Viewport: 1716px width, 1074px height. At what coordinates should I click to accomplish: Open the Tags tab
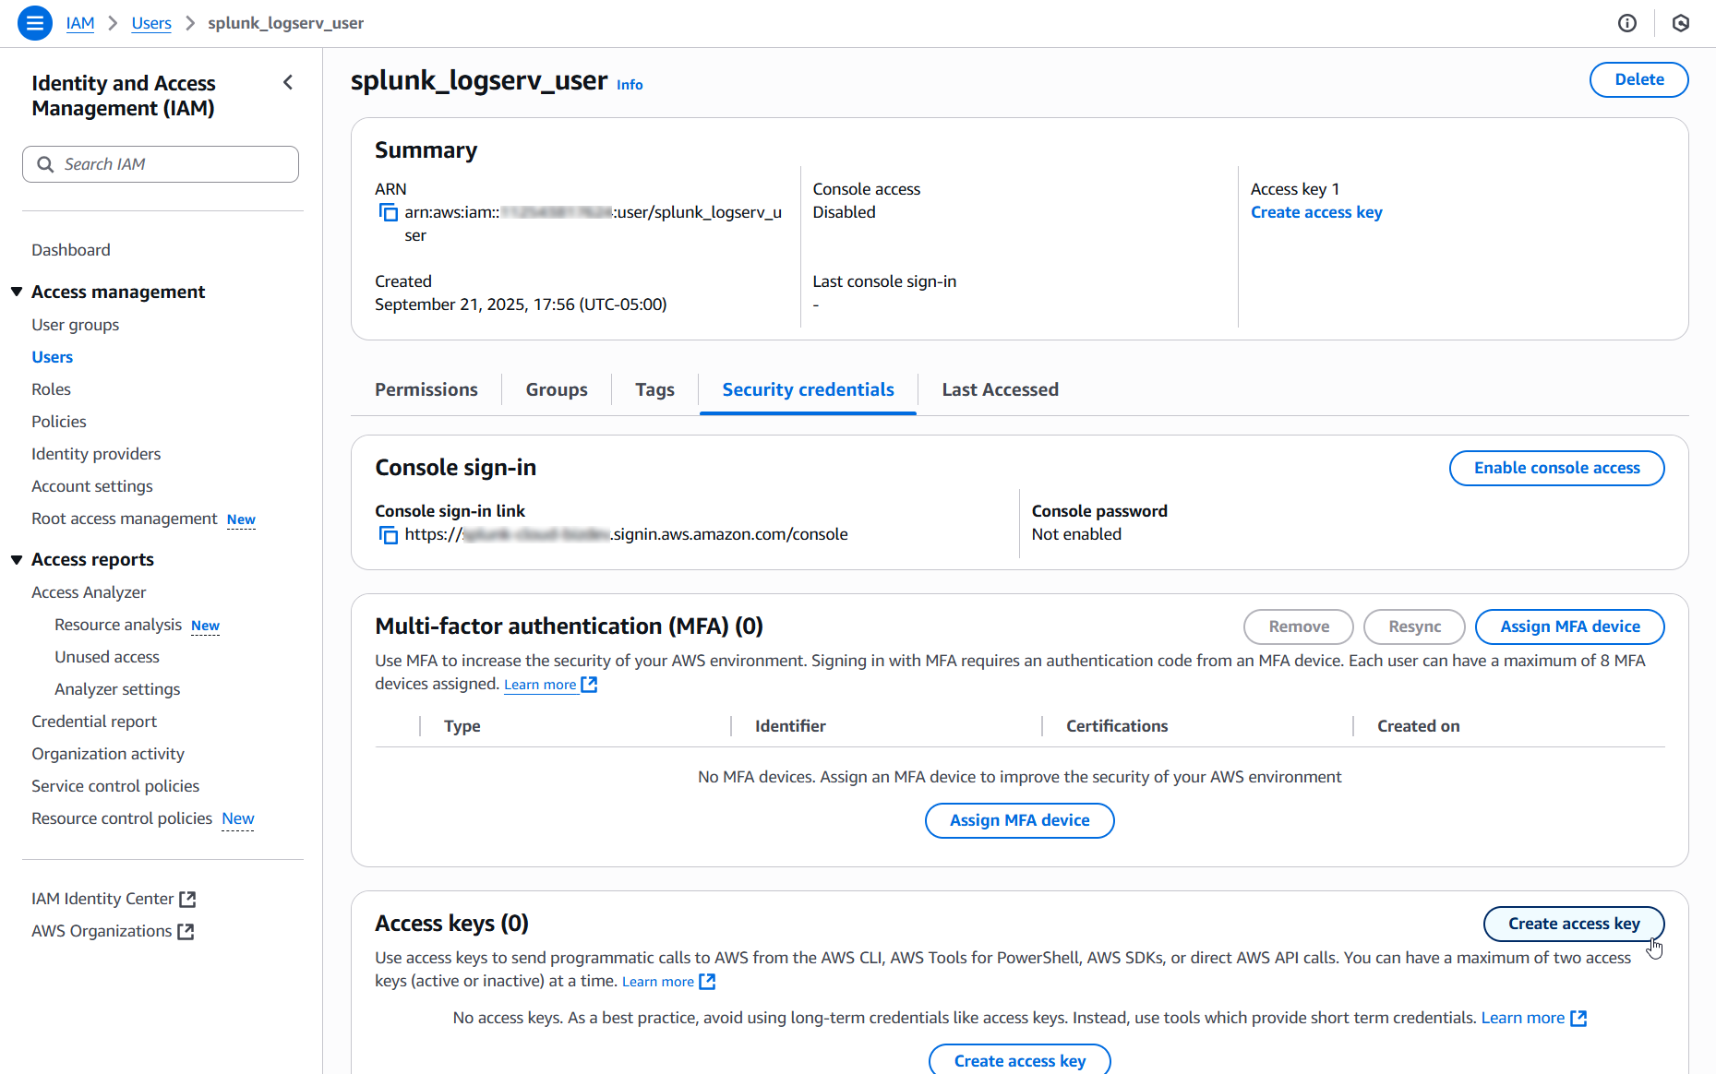pyautogui.click(x=654, y=389)
